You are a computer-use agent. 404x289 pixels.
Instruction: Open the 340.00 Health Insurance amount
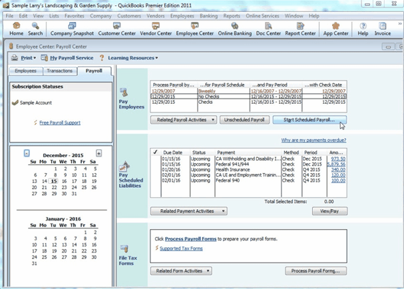tap(338, 170)
